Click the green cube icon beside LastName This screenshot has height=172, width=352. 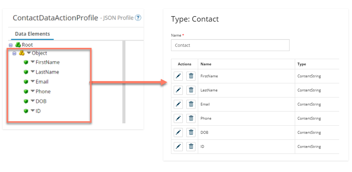tap(26, 72)
